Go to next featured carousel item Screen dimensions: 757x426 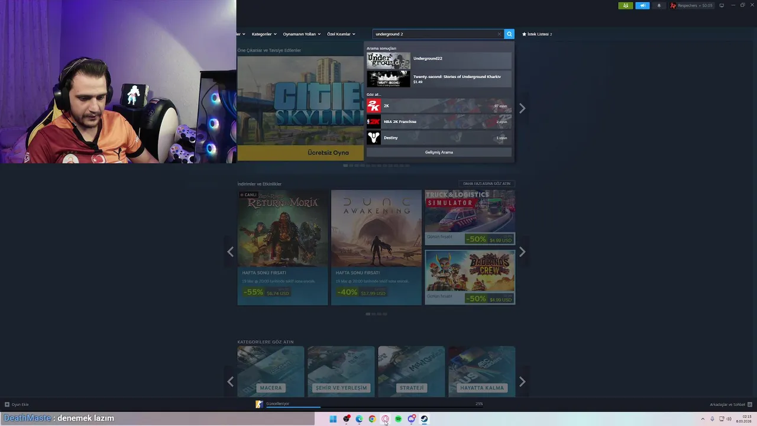(x=522, y=108)
